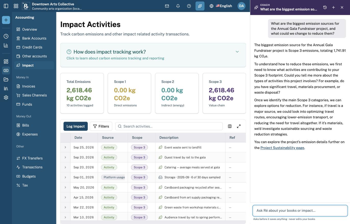Open the Tax page
350x224 pixels.
point(34,185)
